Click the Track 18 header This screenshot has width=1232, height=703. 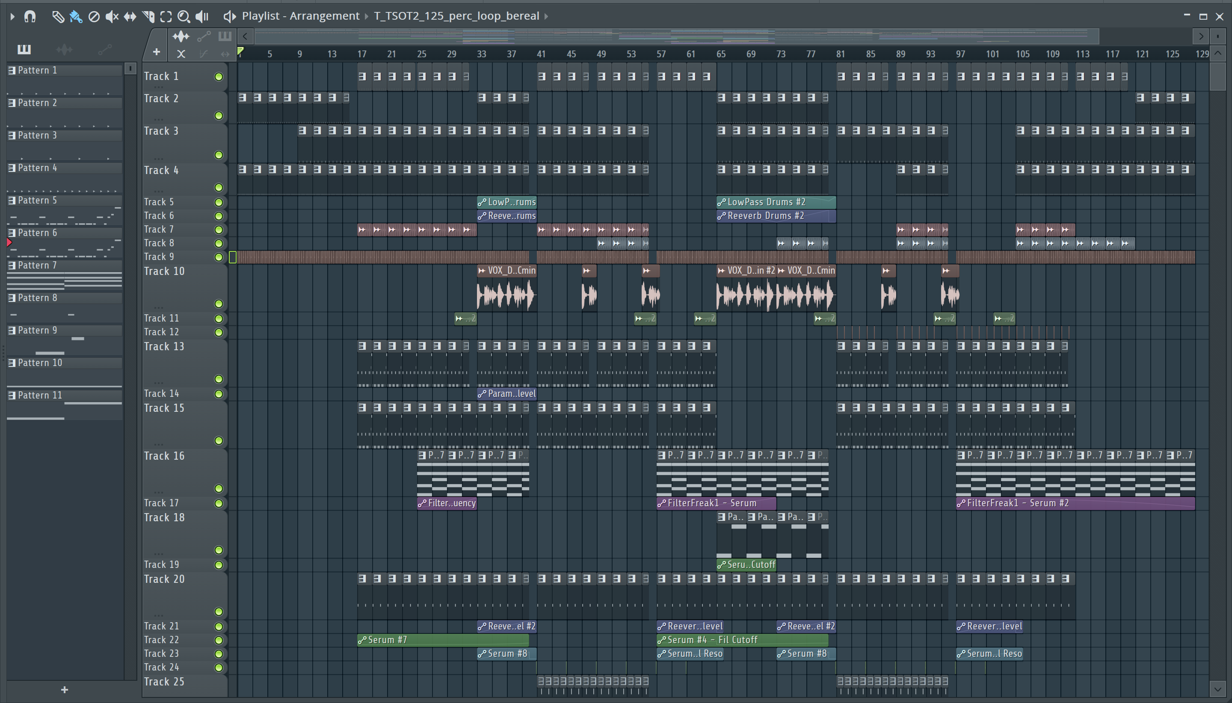184,534
